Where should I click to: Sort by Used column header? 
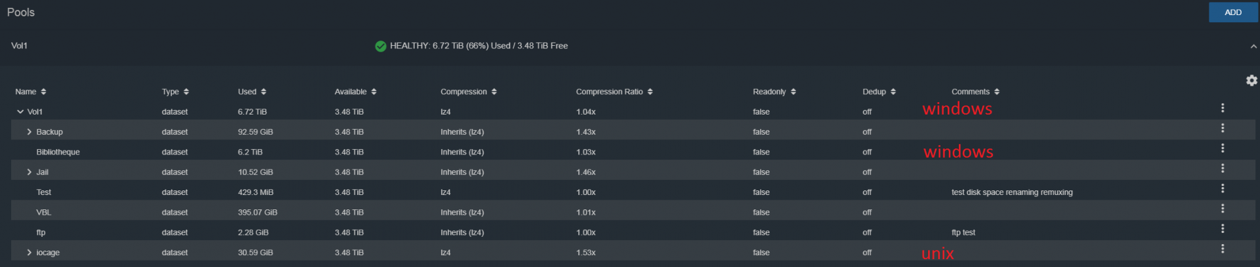point(252,92)
